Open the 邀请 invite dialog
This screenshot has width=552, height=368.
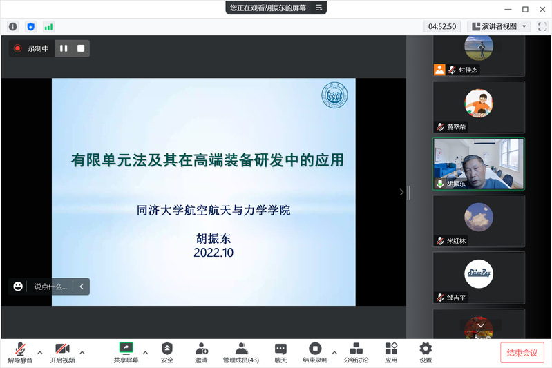pos(201,352)
